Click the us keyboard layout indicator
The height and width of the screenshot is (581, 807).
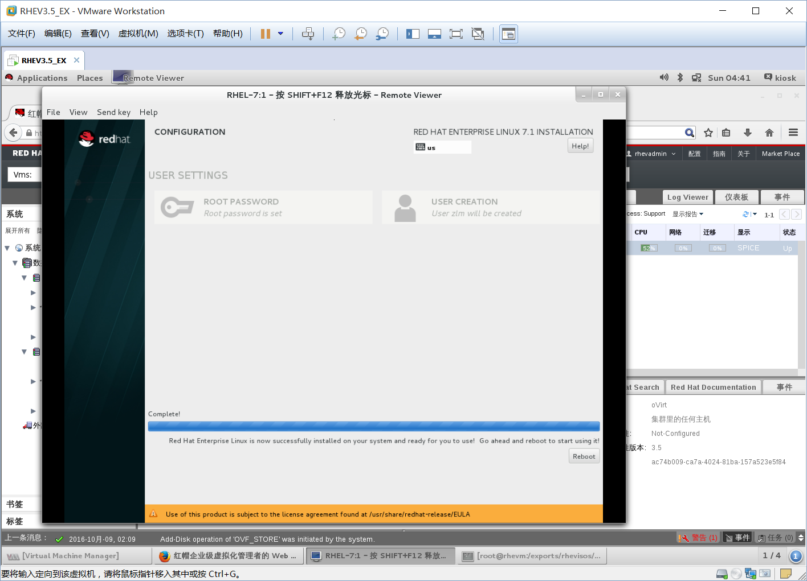coord(442,147)
